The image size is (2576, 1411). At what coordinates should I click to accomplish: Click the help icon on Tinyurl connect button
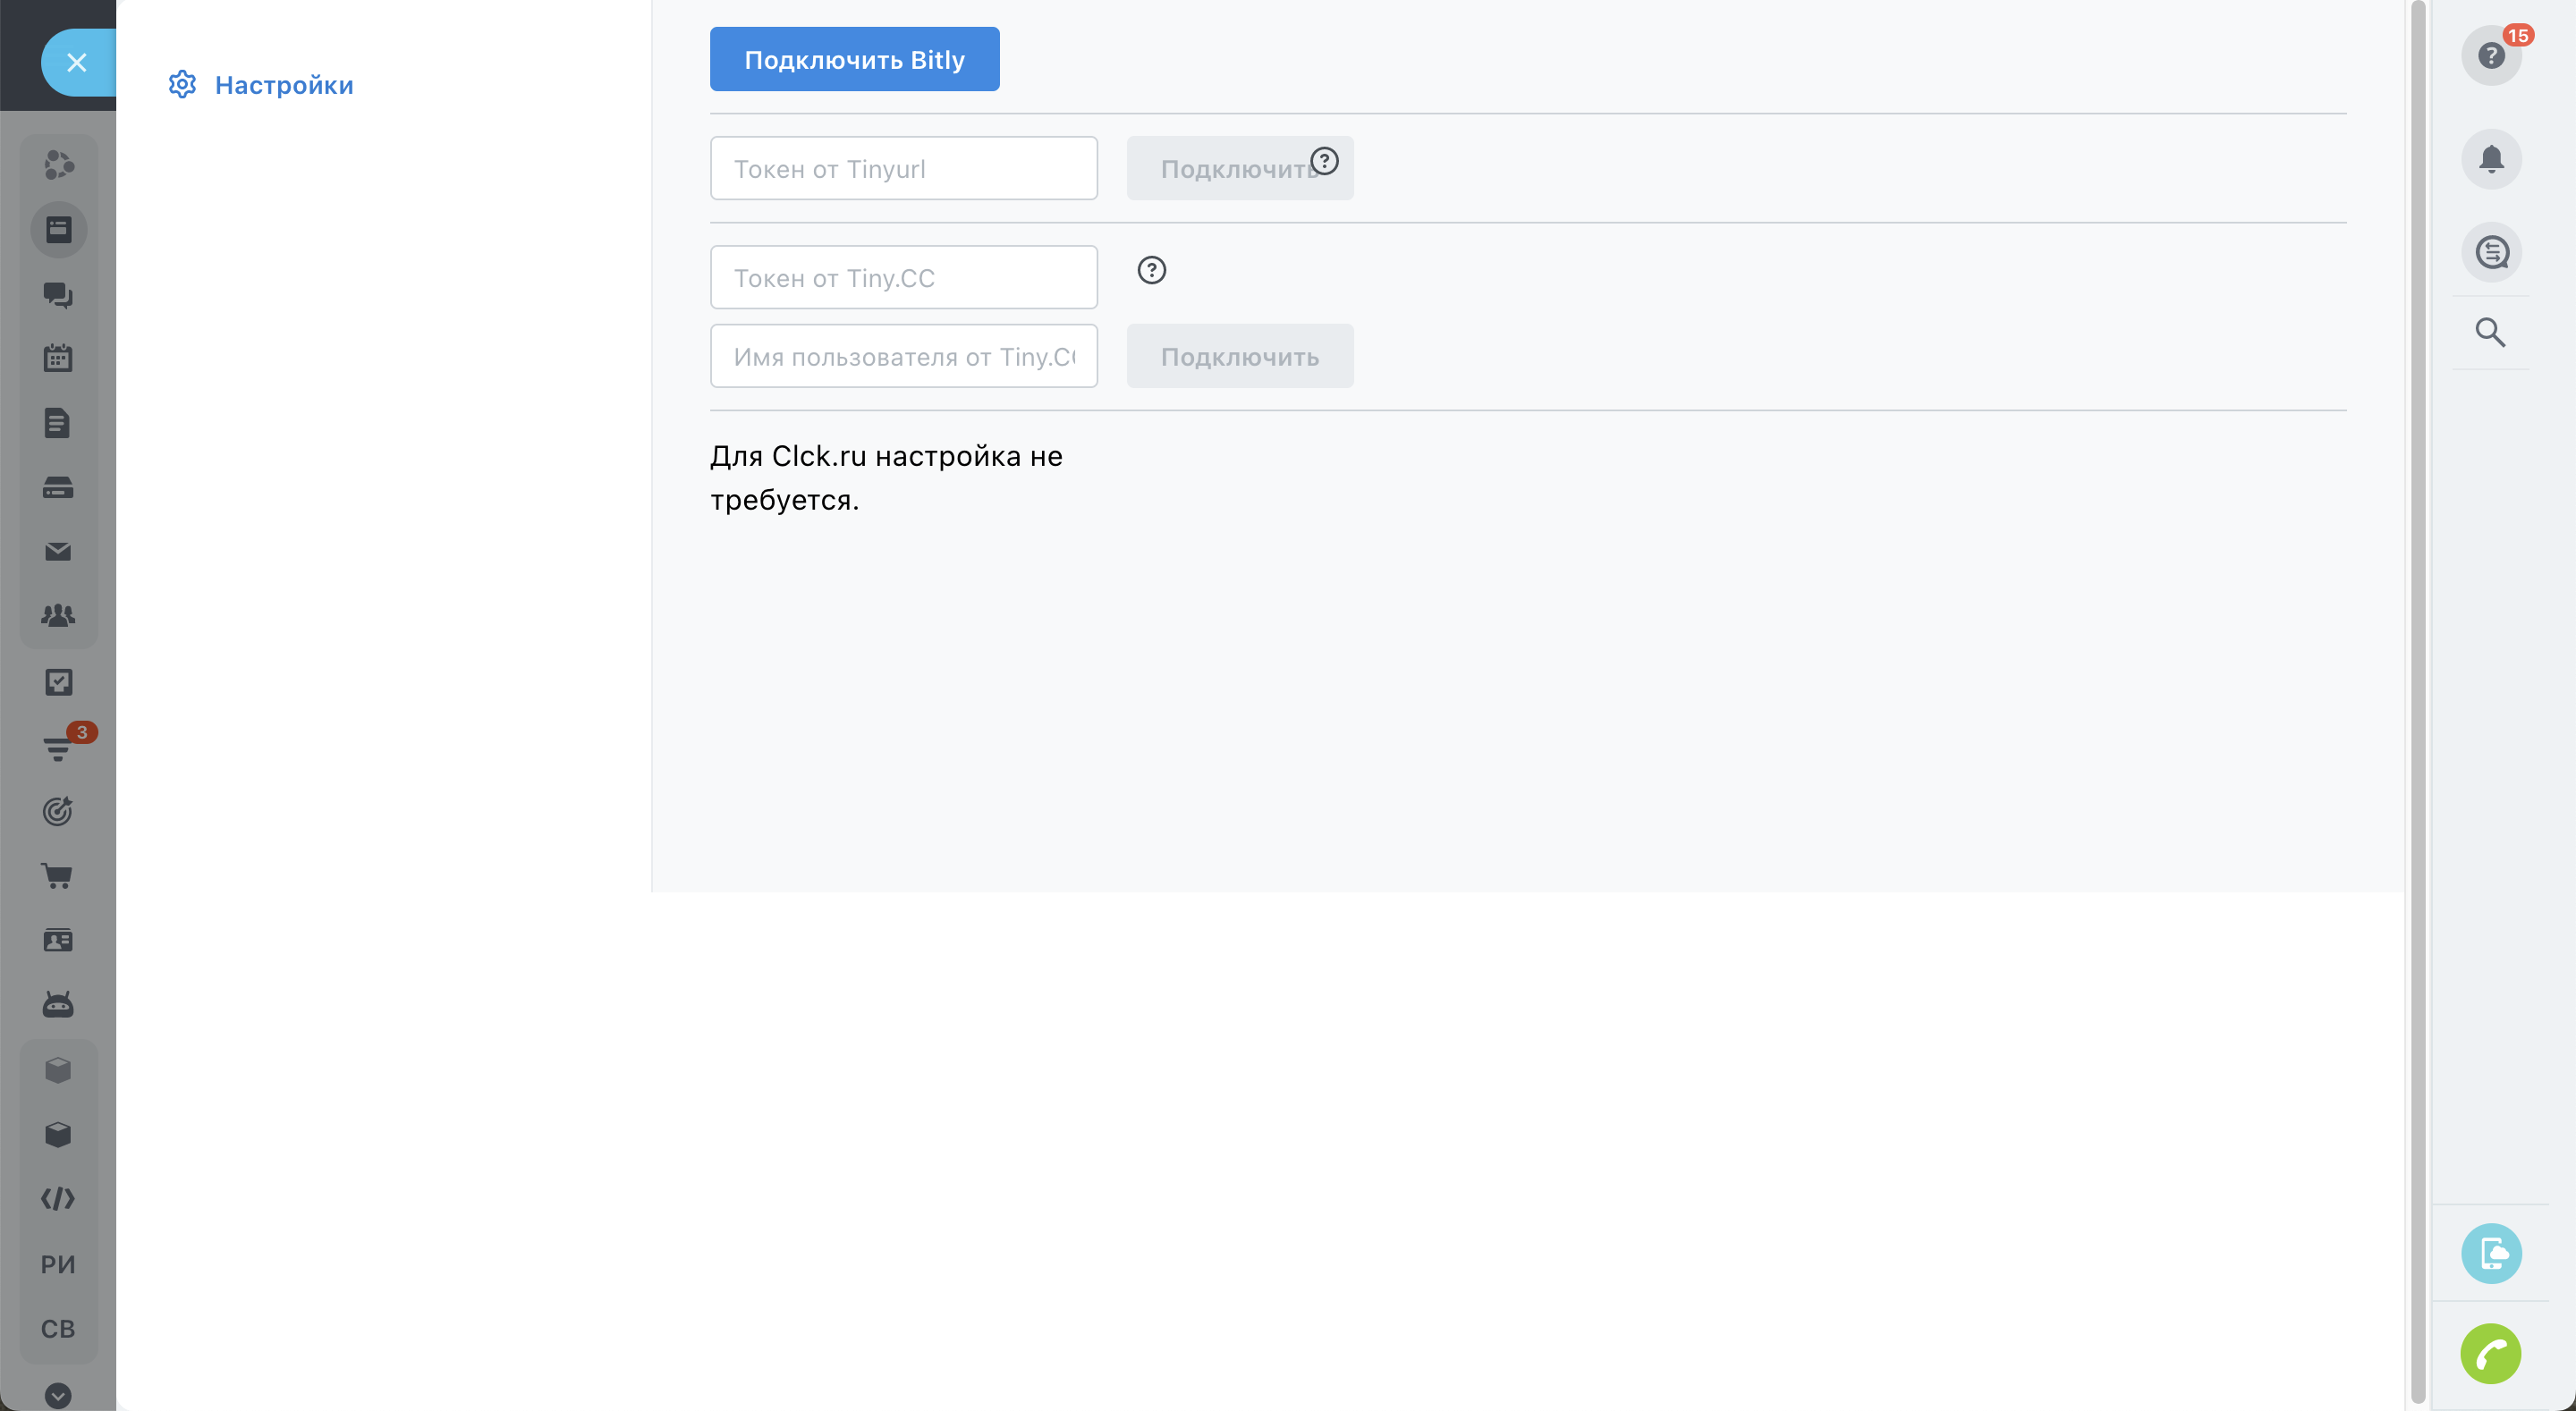[1324, 161]
